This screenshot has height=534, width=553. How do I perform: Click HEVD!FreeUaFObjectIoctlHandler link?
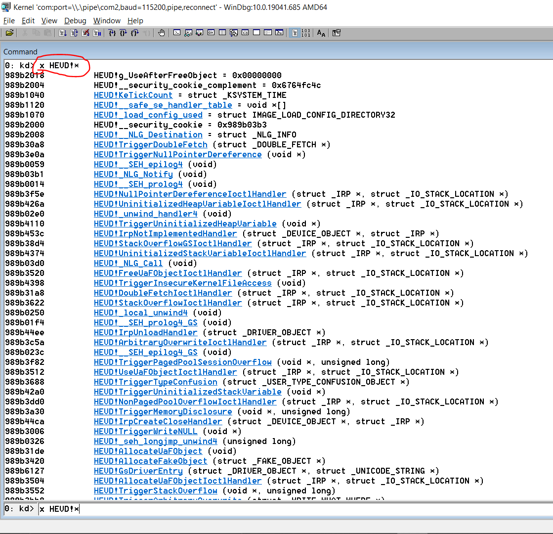click(x=168, y=273)
